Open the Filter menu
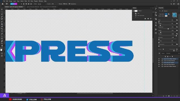 (x=26, y=1)
